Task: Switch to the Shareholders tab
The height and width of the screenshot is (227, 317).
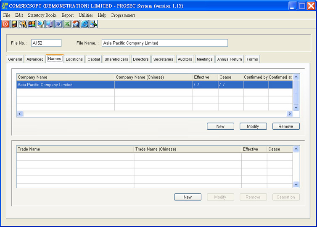Action: [x=116, y=59]
